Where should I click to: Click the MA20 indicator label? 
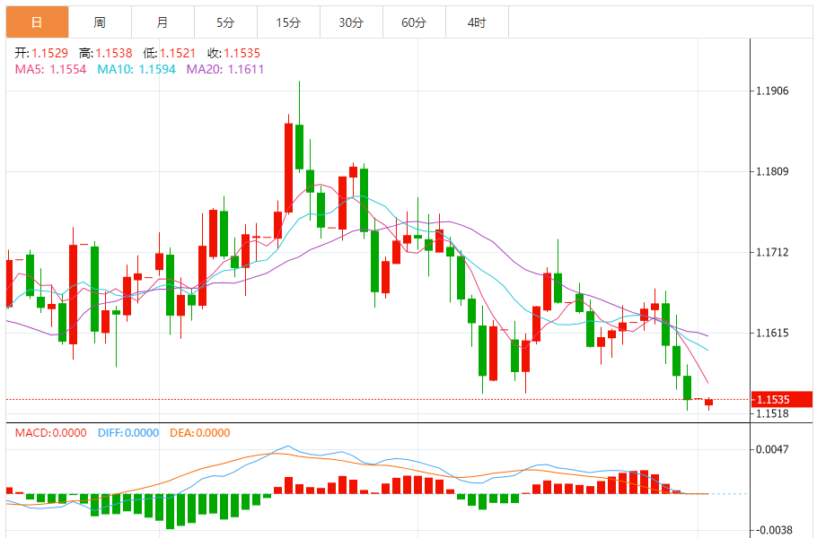point(225,69)
